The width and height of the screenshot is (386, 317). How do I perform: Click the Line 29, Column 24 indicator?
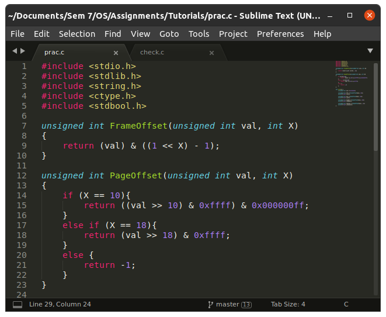click(60, 304)
